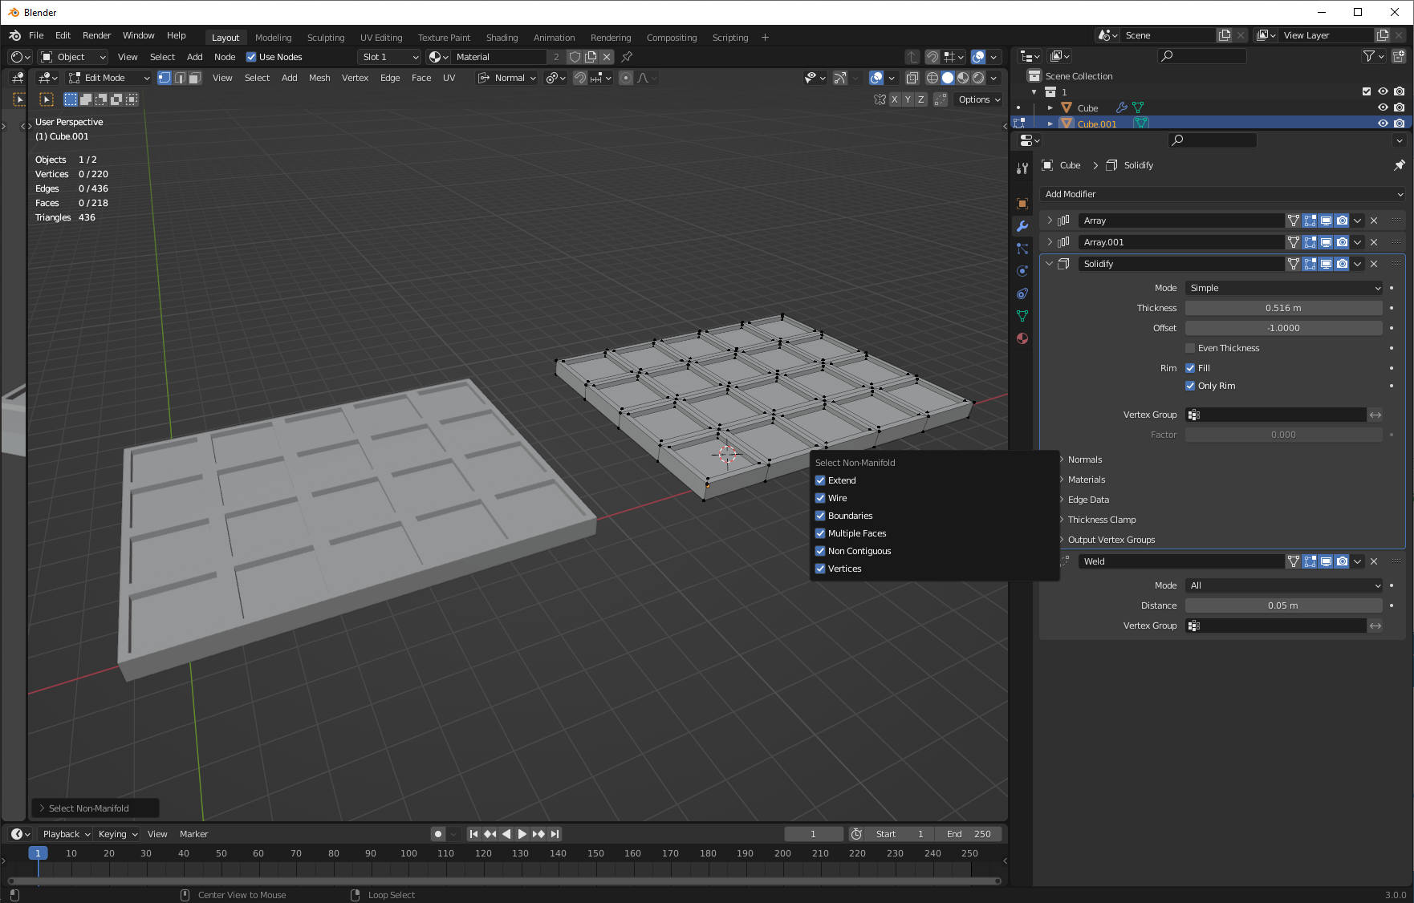Open the Render menu
The height and width of the screenshot is (903, 1414).
point(96,35)
